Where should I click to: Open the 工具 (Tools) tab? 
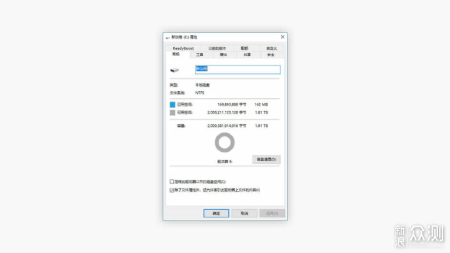pos(199,54)
